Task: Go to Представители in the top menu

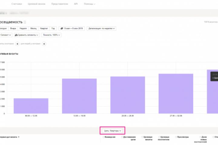Action: (60, 4)
